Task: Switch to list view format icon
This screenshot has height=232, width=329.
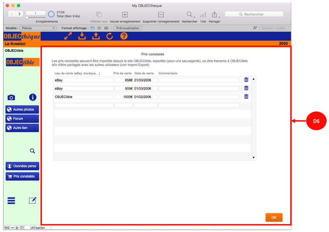Action: (x=99, y=28)
